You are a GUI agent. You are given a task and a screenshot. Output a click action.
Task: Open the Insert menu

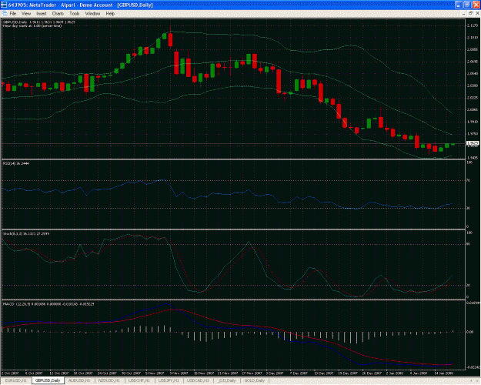pyautogui.click(x=42, y=14)
